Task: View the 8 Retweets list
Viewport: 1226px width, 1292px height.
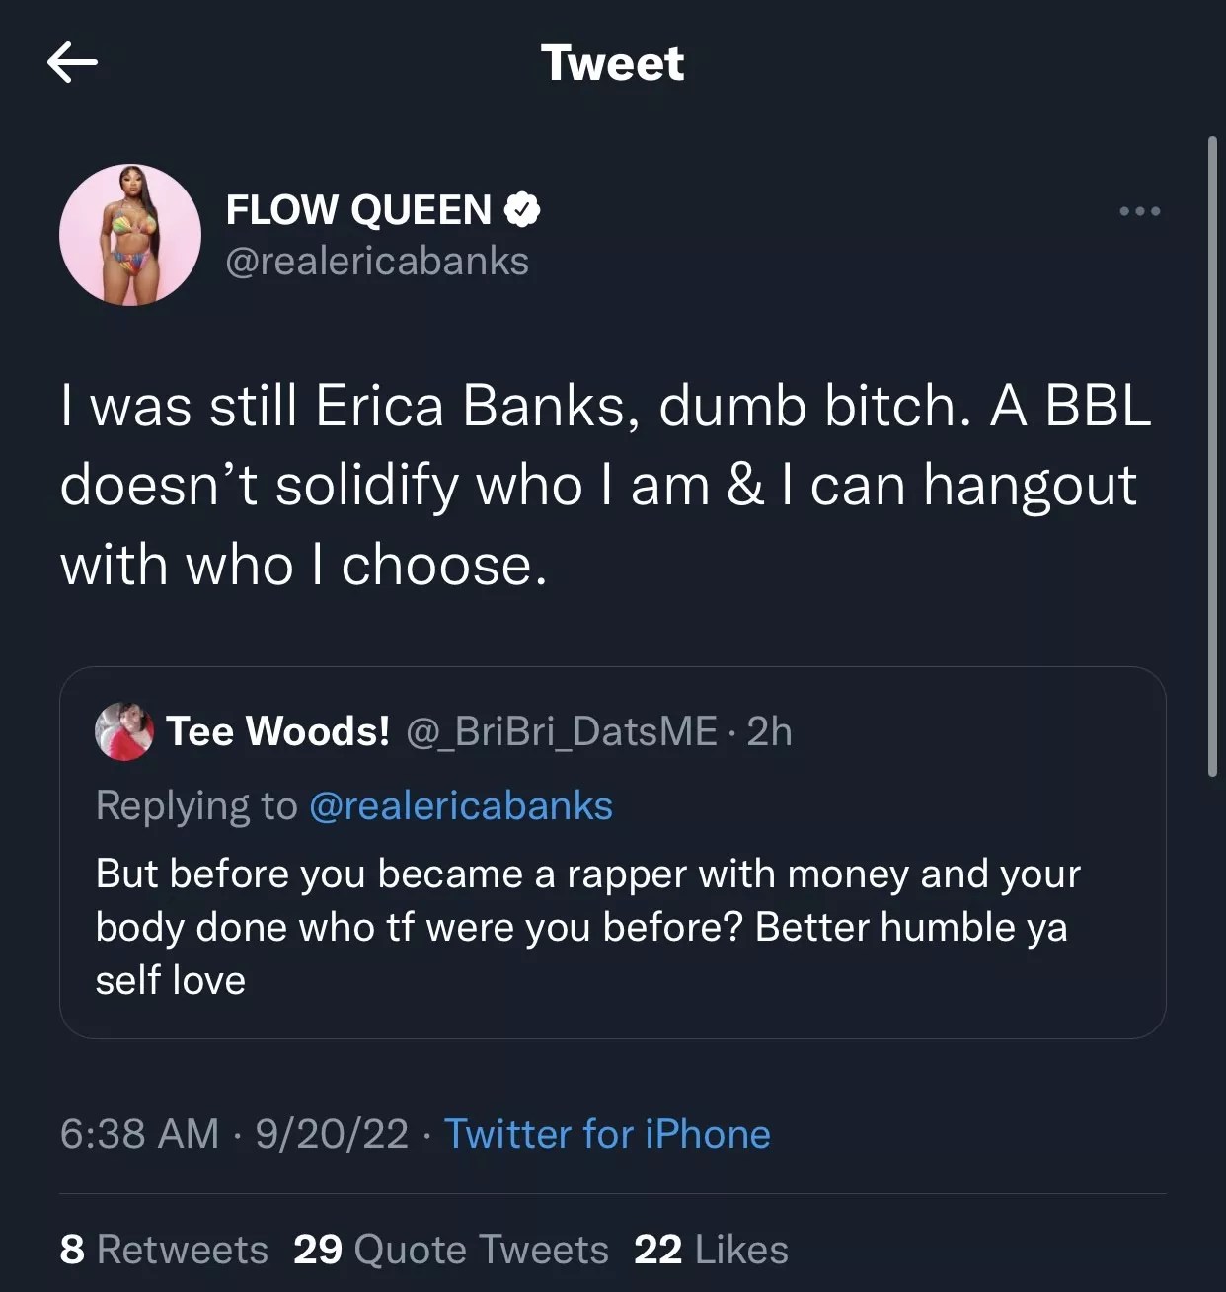Action: click(x=164, y=1250)
